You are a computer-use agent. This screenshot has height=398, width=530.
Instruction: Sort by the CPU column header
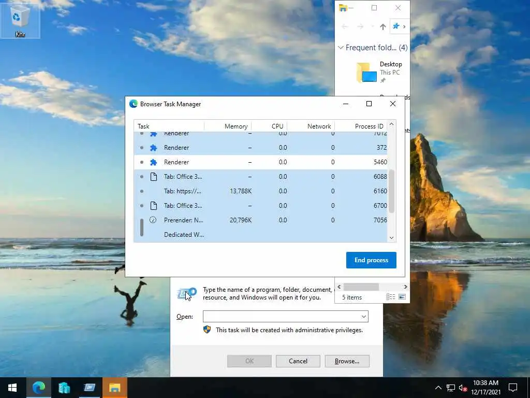(269, 126)
